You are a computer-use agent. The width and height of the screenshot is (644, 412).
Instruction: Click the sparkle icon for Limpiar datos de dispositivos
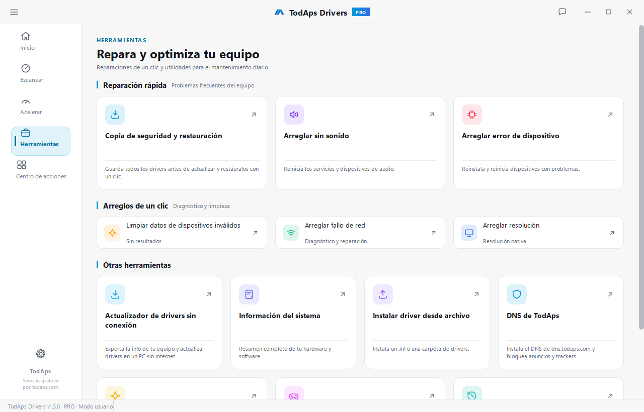(x=112, y=233)
